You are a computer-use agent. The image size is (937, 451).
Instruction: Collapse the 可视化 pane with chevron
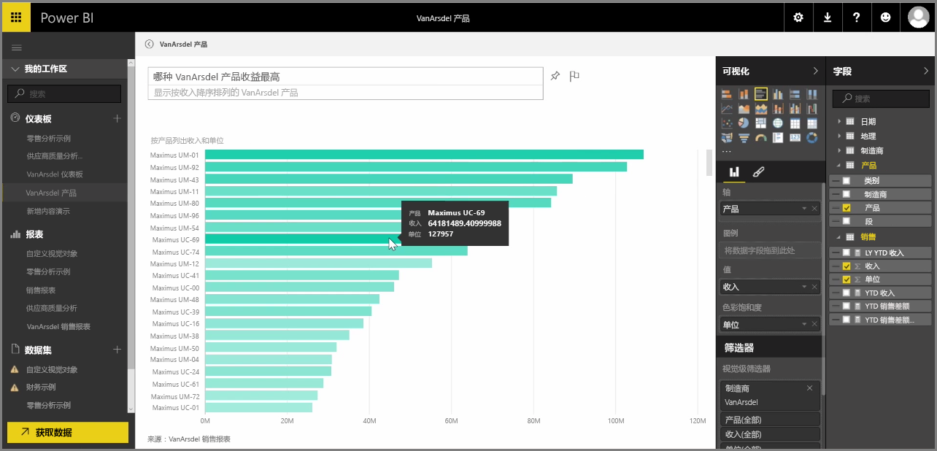(816, 71)
